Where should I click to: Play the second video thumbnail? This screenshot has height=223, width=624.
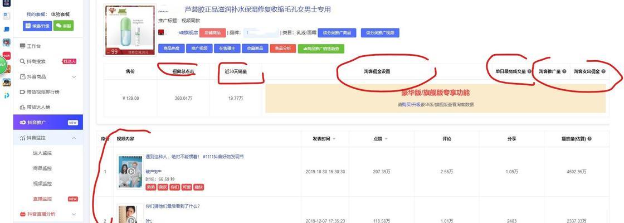130,214
